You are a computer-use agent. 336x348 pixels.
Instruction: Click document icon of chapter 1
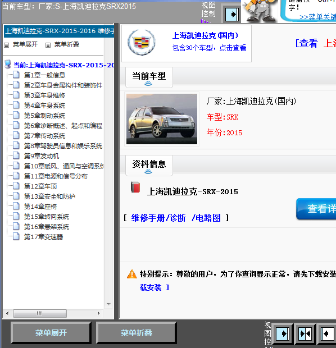tap(16, 75)
